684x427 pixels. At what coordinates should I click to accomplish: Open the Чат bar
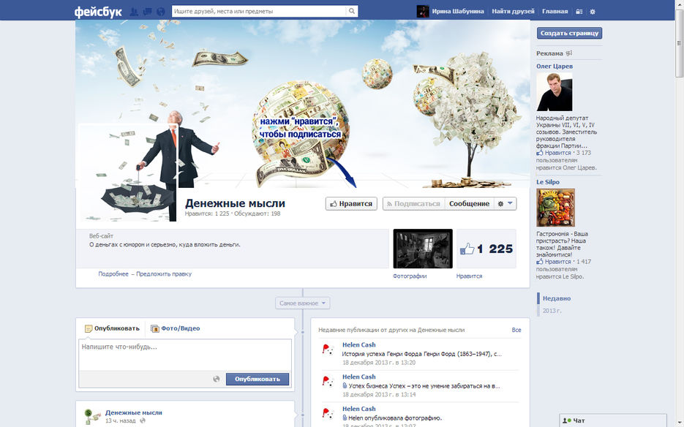point(613,420)
